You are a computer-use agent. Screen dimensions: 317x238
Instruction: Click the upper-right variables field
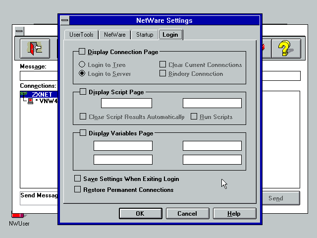click(212, 146)
